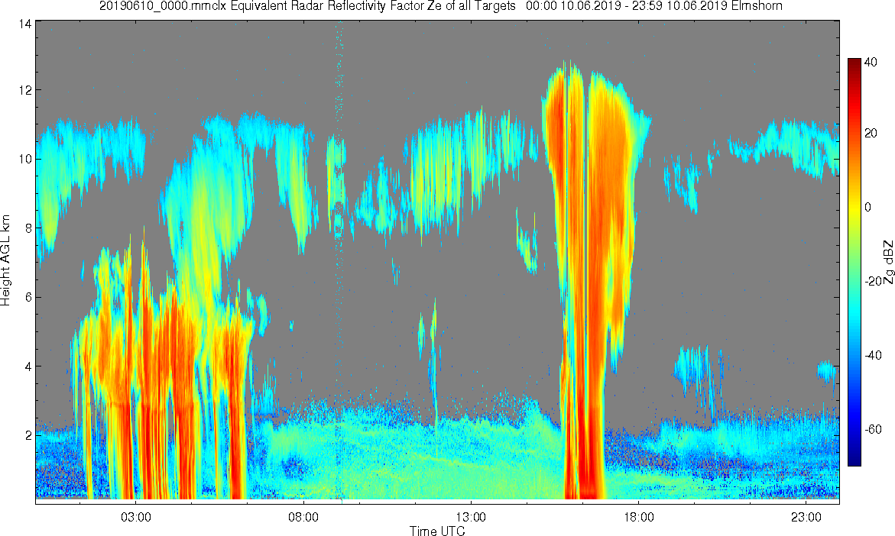
Task: Click the '03:00' time axis label
Action: [136, 517]
